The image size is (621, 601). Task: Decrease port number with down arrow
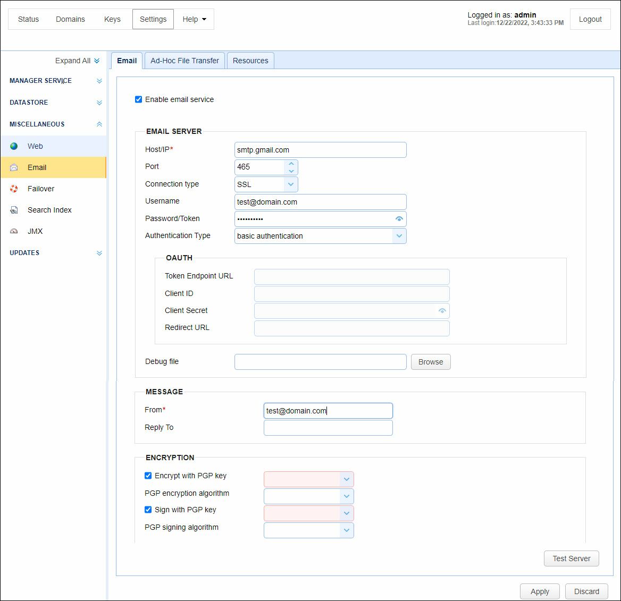pos(291,171)
